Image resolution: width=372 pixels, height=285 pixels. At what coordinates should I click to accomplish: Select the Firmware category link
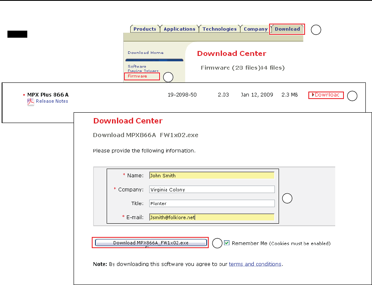[x=137, y=76]
